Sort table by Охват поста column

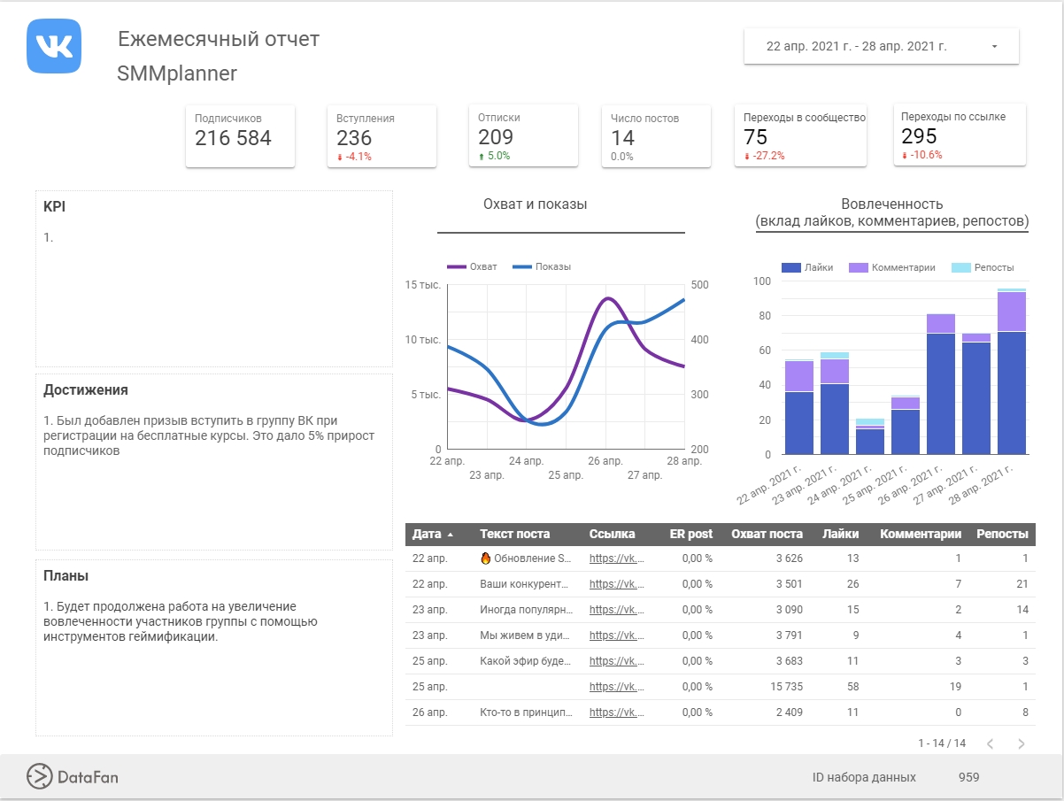coord(767,534)
